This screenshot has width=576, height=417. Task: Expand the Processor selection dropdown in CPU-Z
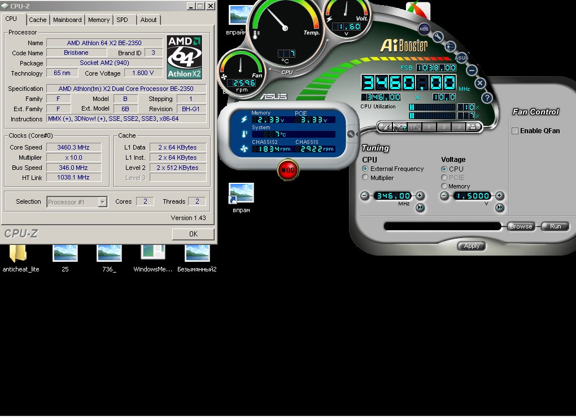click(102, 202)
